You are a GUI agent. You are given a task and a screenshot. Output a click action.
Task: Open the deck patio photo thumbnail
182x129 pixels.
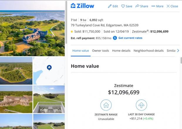click(49, 99)
